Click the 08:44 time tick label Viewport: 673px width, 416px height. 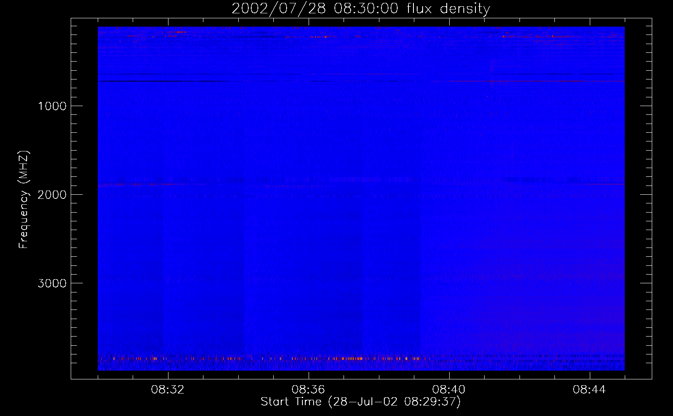click(589, 390)
